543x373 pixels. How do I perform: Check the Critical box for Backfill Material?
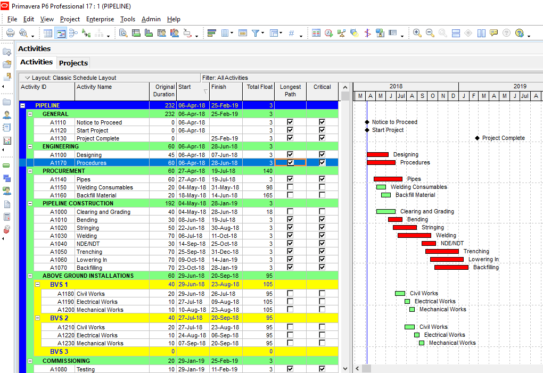322,195
